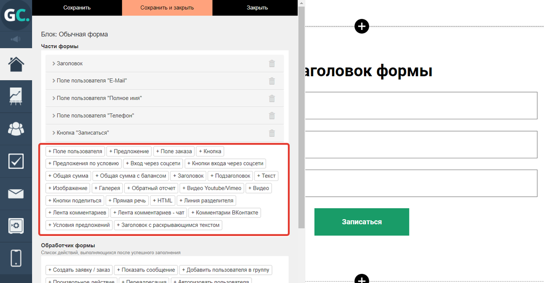Add Лента комментариев - чат
544x283 pixels.
[149, 212]
